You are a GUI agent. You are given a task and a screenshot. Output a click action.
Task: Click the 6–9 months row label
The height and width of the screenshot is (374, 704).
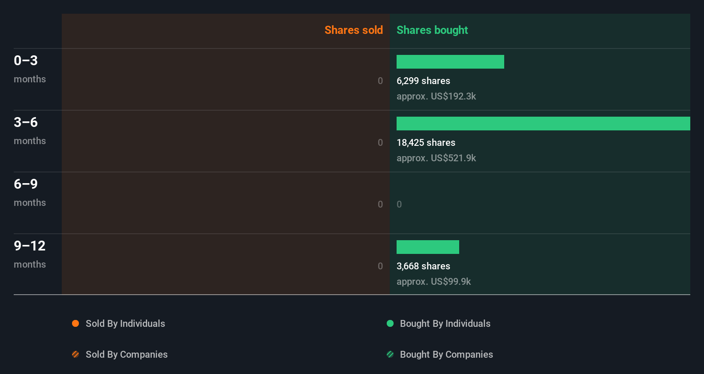click(30, 192)
